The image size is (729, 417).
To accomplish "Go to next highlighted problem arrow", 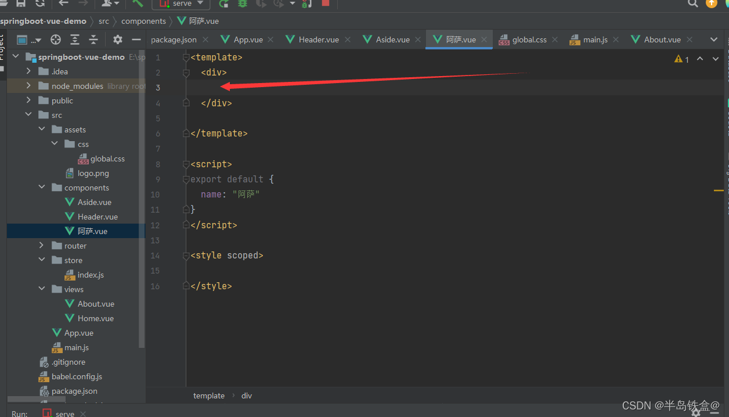I will 715,59.
